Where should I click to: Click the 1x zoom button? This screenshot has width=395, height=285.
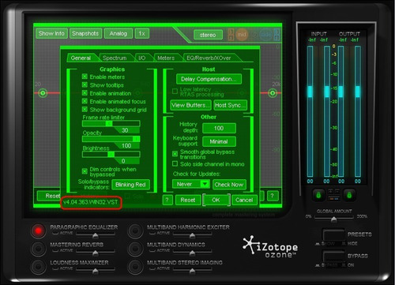tap(142, 33)
